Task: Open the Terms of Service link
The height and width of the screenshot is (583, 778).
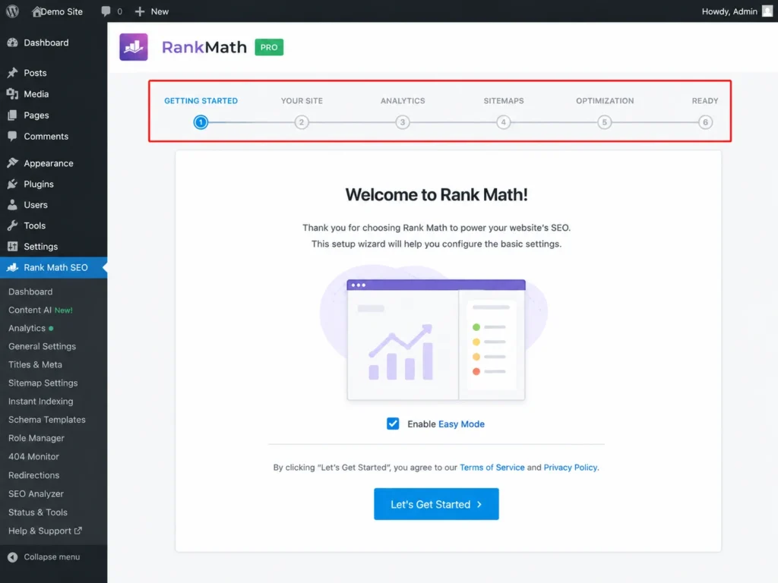Action: point(492,467)
